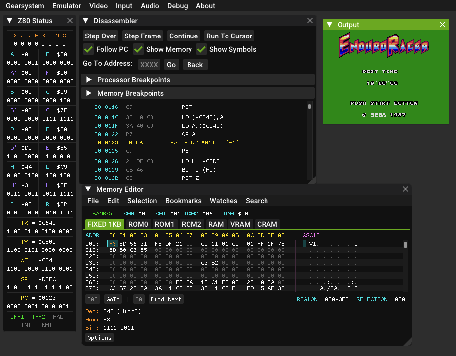Viewport: 456px width, 356px height.
Task: Close the Output window
Action: tap(442, 25)
